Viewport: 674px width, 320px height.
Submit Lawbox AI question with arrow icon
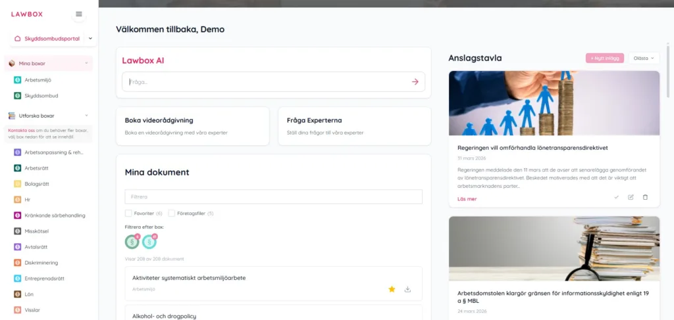415,81
